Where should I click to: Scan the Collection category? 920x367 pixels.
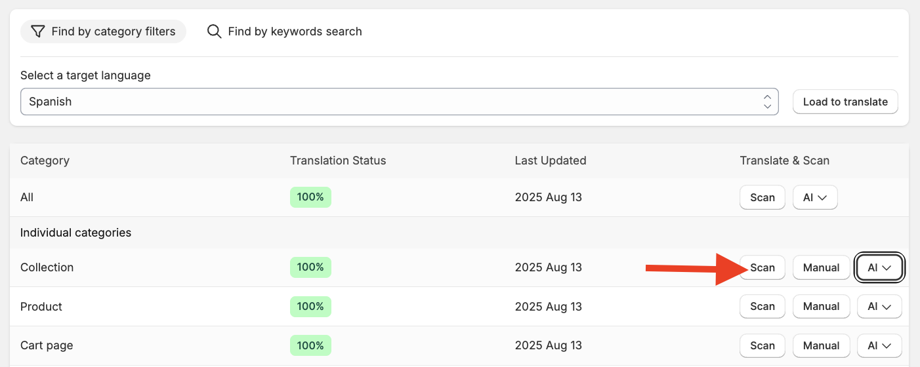(x=763, y=267)
